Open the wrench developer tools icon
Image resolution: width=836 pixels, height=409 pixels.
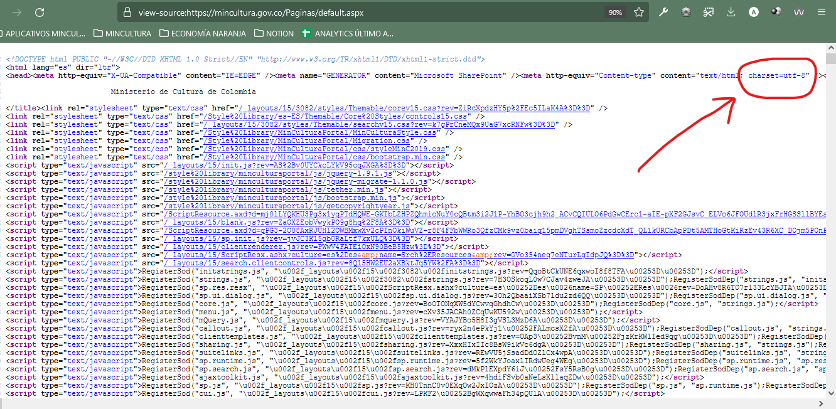(x=663, y=12)
